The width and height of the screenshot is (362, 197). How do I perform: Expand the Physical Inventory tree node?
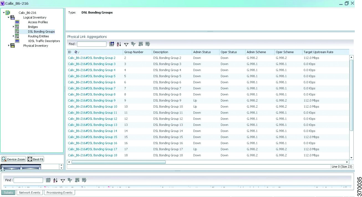tap(9, 46)
